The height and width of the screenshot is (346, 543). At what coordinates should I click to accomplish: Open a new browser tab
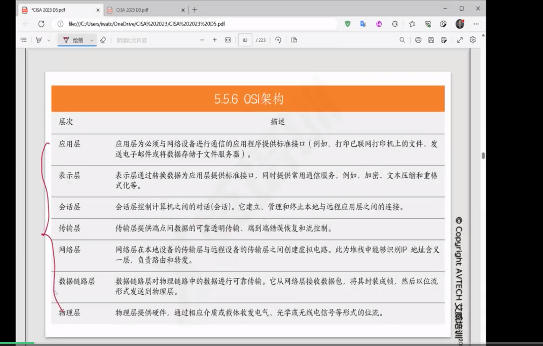point(195,10)
